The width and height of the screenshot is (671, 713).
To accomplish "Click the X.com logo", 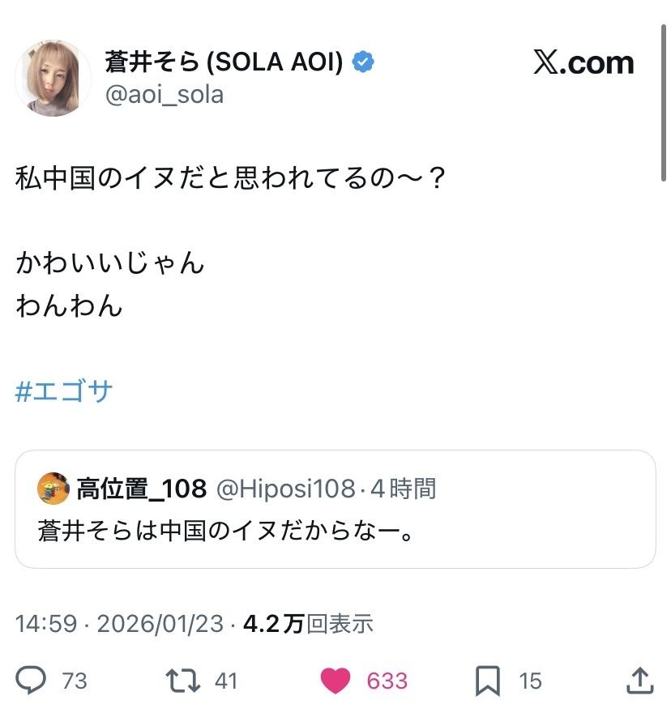I will click(x=583, y=62).
